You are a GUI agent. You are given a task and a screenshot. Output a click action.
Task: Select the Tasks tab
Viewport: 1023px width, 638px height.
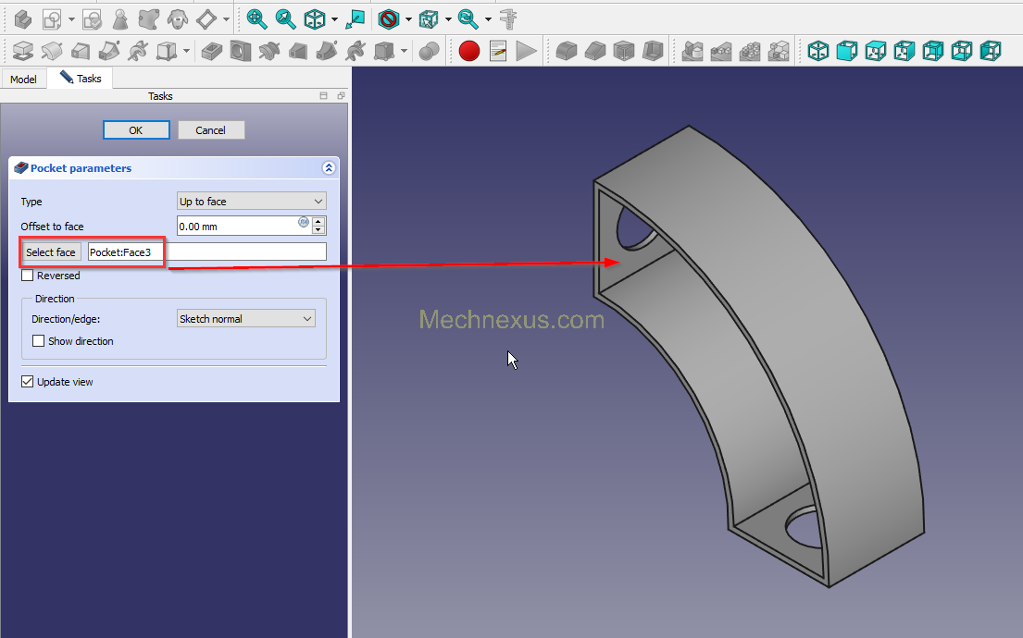(x=81, y=79)
